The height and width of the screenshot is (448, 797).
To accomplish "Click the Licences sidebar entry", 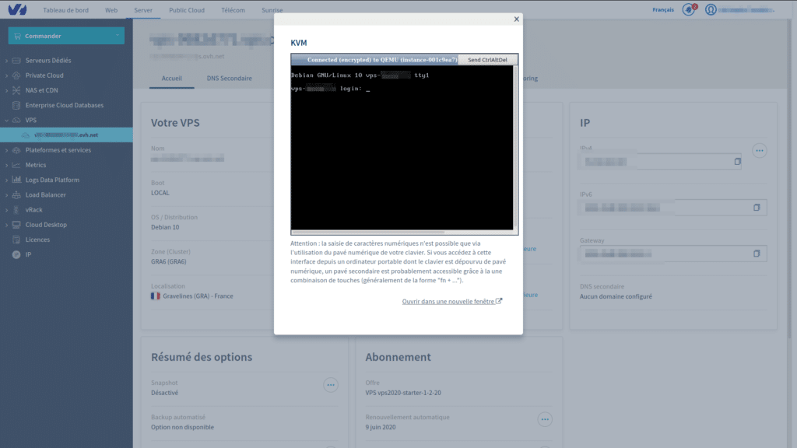I will (37, 240).
